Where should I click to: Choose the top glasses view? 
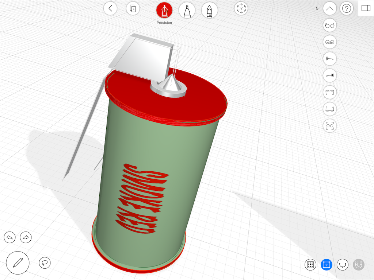(x=330, y=92)
